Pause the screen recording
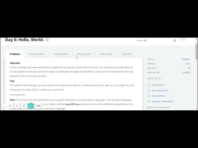 point(24,106)
